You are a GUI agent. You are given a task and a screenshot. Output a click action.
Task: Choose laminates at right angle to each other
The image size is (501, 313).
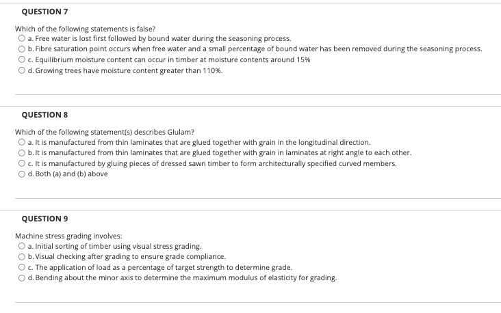[x=21, y=153]
